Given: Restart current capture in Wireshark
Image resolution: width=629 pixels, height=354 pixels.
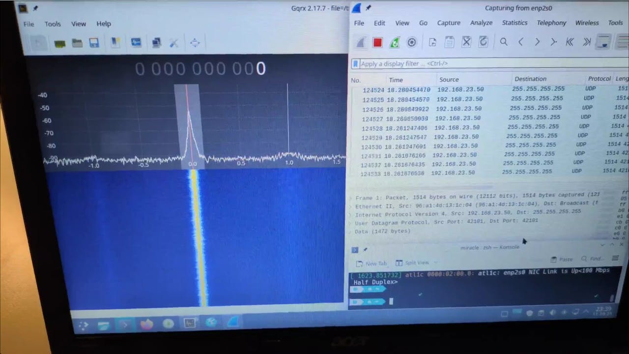Looking at the screenshot, I should pos(394,43).
